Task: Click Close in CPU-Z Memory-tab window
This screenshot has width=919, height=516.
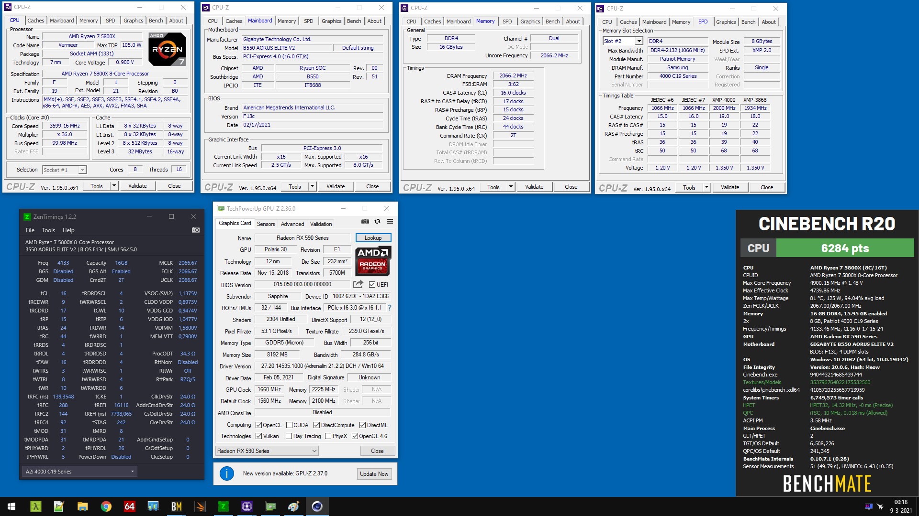Action: click(571, 187)
